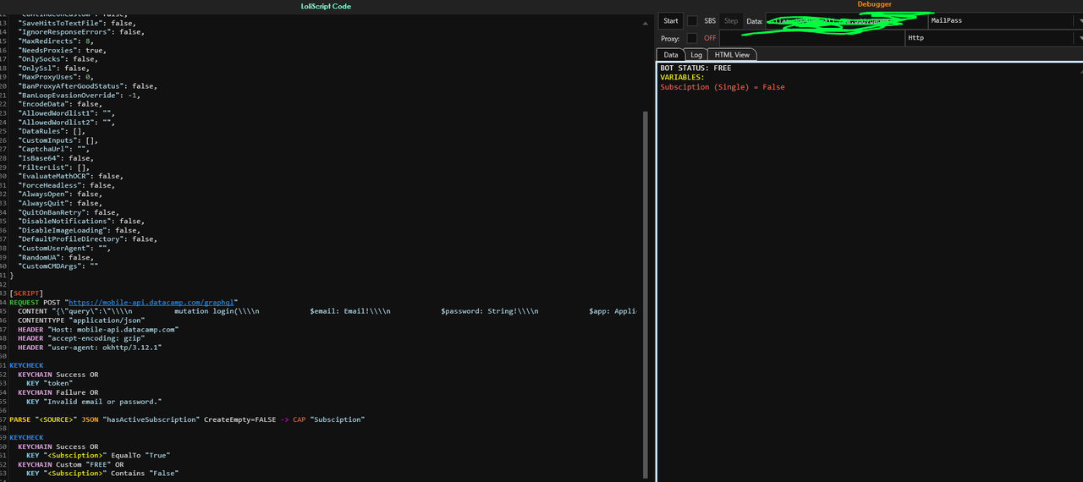Open the mobile-api.datacamp.com graphql link
The image size is (1083, 482).
tap(151, 303)
